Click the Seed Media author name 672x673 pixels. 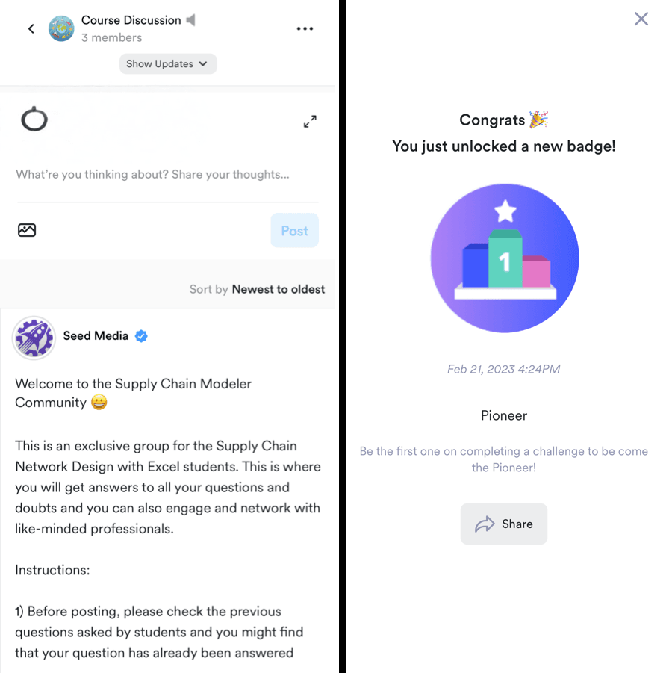(x=96, y=335)
